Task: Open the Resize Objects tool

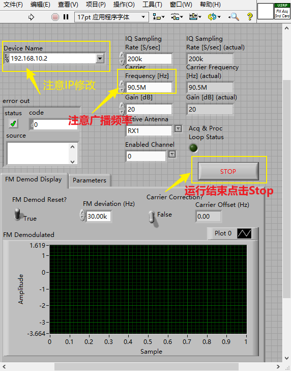Action: pos(195,17)
